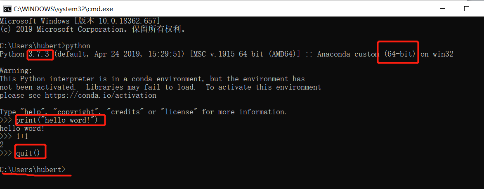The height and width of the screenshot is (189, 484).
Task: Click the 'Type "help", "copyright"' information line
Action: coord(144,112)
